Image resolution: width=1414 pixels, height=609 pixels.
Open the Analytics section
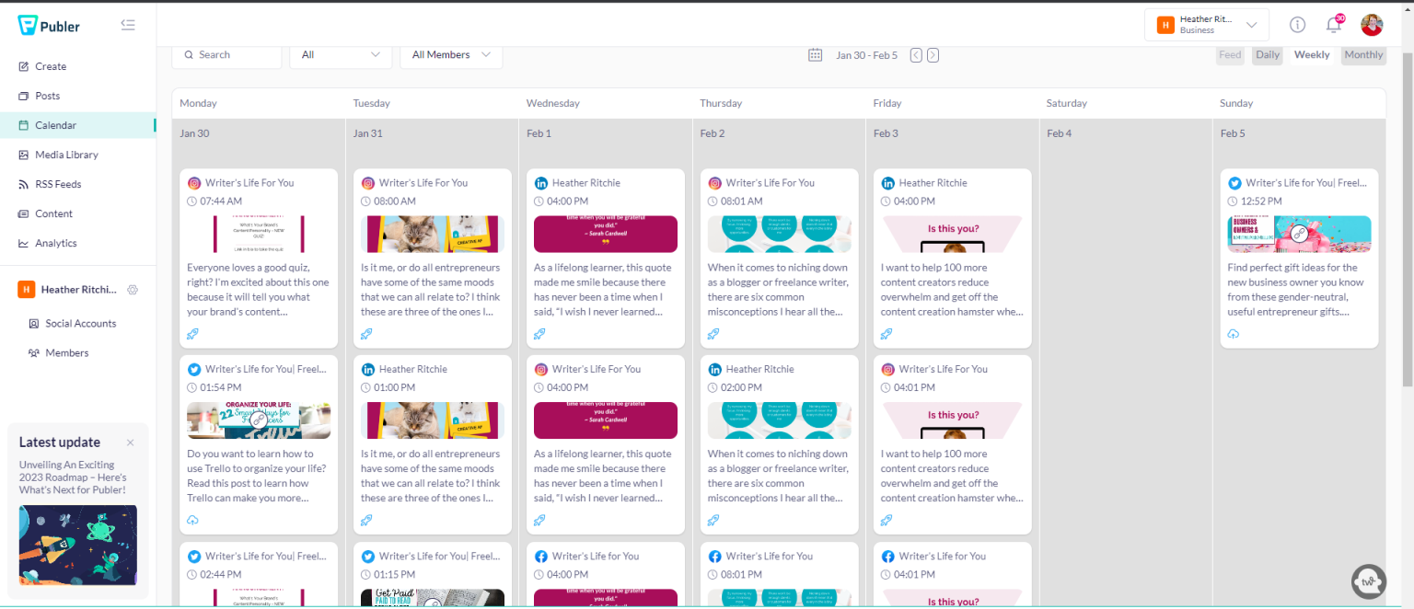click(55, 242)
